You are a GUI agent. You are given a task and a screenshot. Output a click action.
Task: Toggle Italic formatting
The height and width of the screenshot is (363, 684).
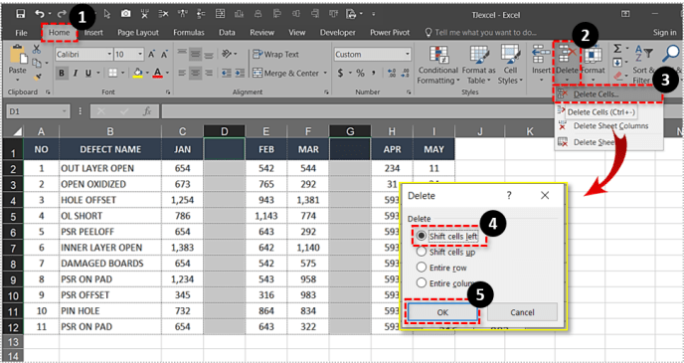75,73
